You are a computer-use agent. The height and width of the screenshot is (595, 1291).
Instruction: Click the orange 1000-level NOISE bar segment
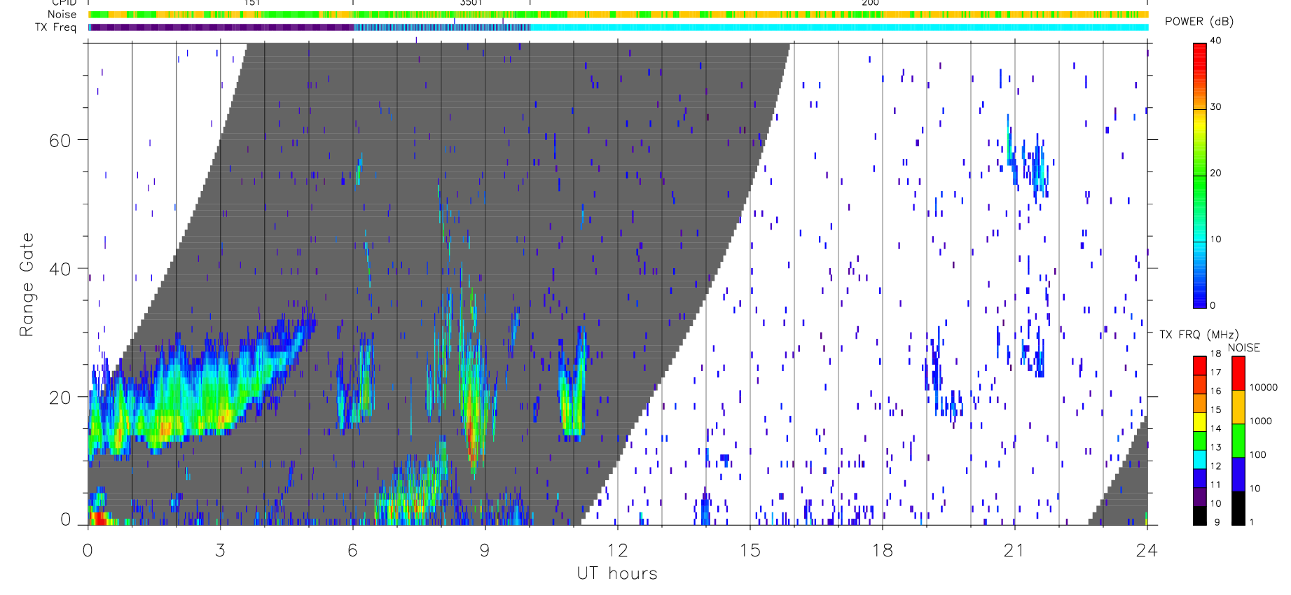[1238, 407]
